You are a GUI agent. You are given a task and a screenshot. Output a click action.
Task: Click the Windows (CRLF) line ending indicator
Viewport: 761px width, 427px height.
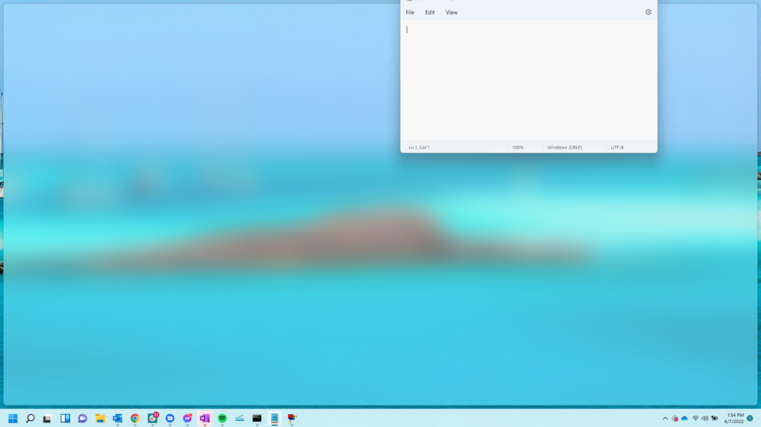coord(564,148)
